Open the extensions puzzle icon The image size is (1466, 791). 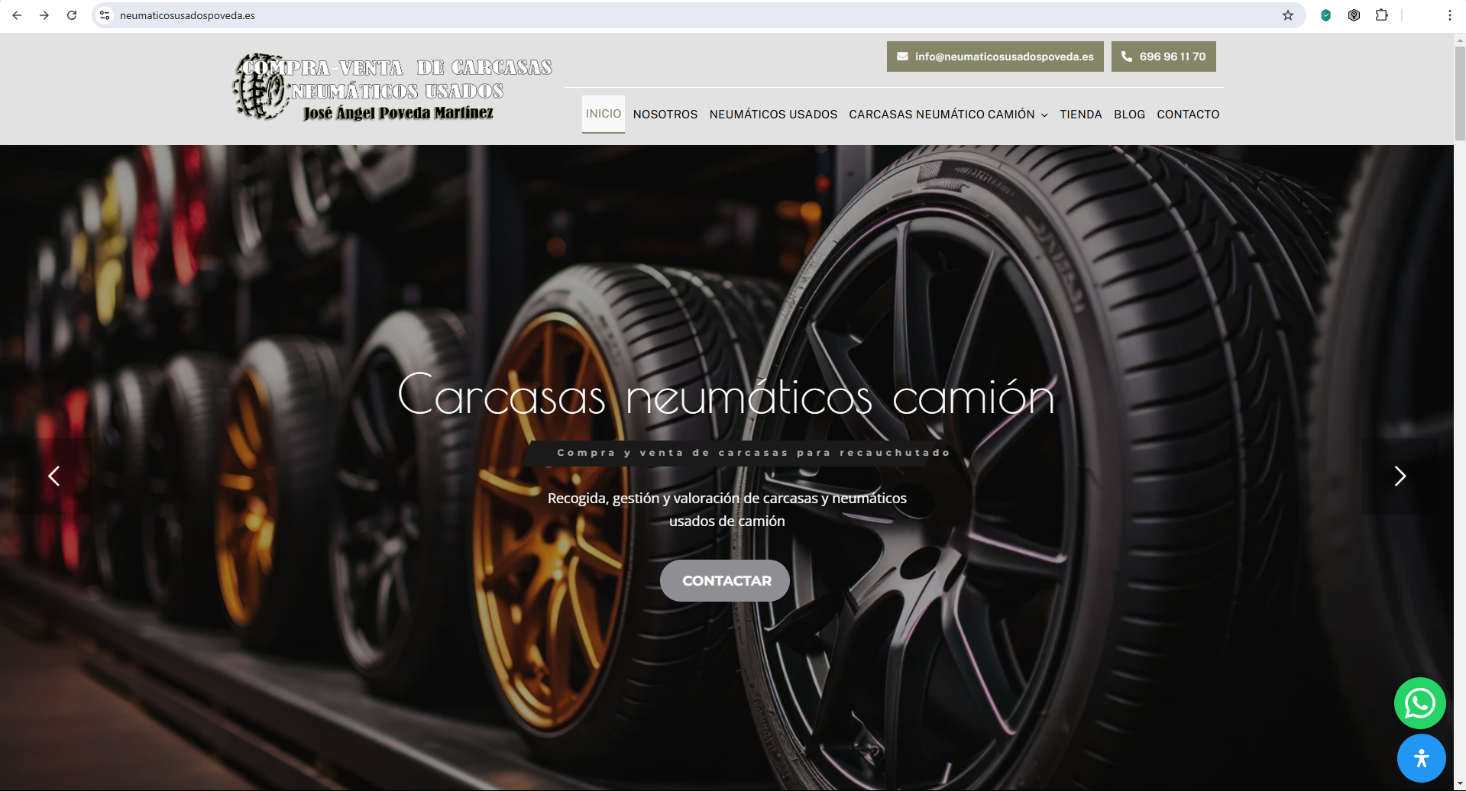click(x=1381, y=15)
